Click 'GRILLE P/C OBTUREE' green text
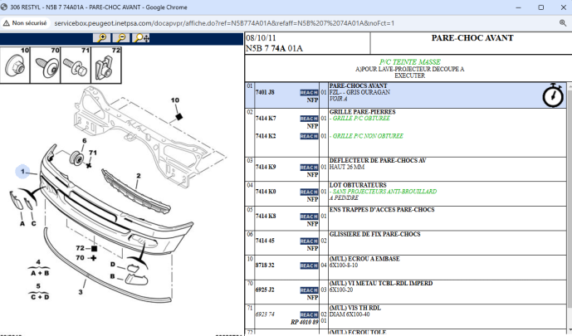This screenshot has width=572, height=336. point(359,119)
